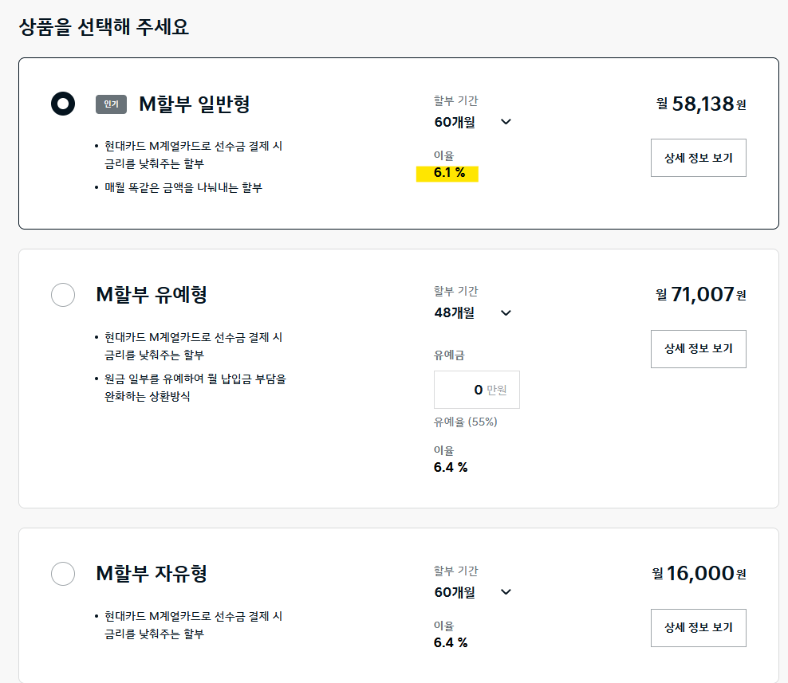Screen dimensions: 788x683
Task: Expand the 60개월 chevron for M할부 일반형
Action: point(506,121)
